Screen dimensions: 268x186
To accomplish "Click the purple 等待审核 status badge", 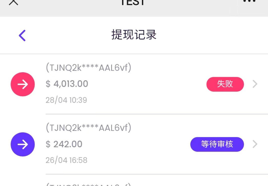I will [x=217, y=144].
